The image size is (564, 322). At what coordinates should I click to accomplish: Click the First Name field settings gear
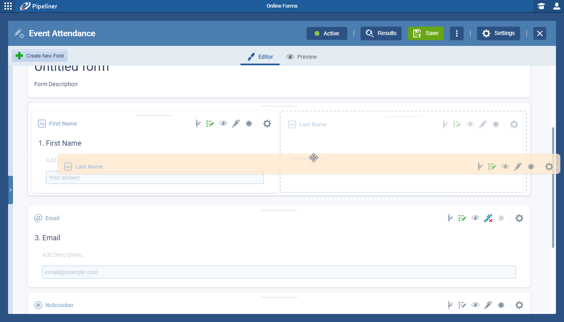coord(267,124)
